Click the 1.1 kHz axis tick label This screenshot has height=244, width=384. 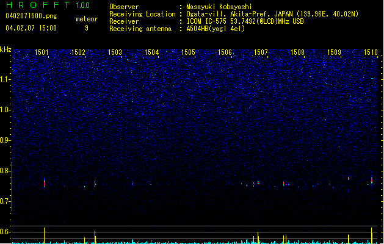(x=5, y=79)
